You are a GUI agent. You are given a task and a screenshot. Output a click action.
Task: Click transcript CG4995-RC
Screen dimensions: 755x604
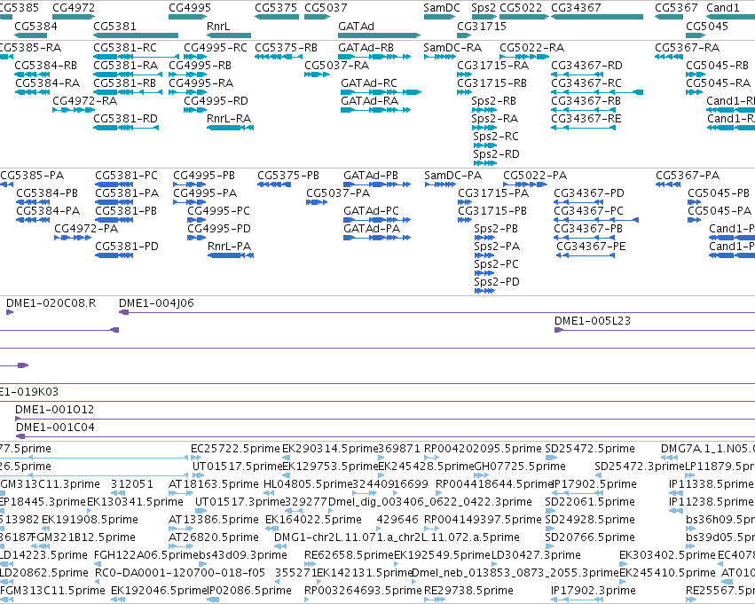click(216, 47)
